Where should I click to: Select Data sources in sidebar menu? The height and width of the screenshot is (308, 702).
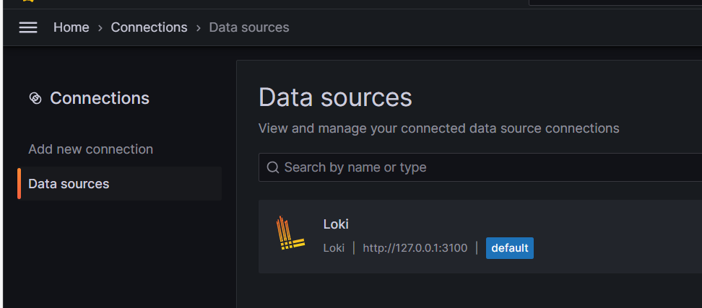click(69, 184)
